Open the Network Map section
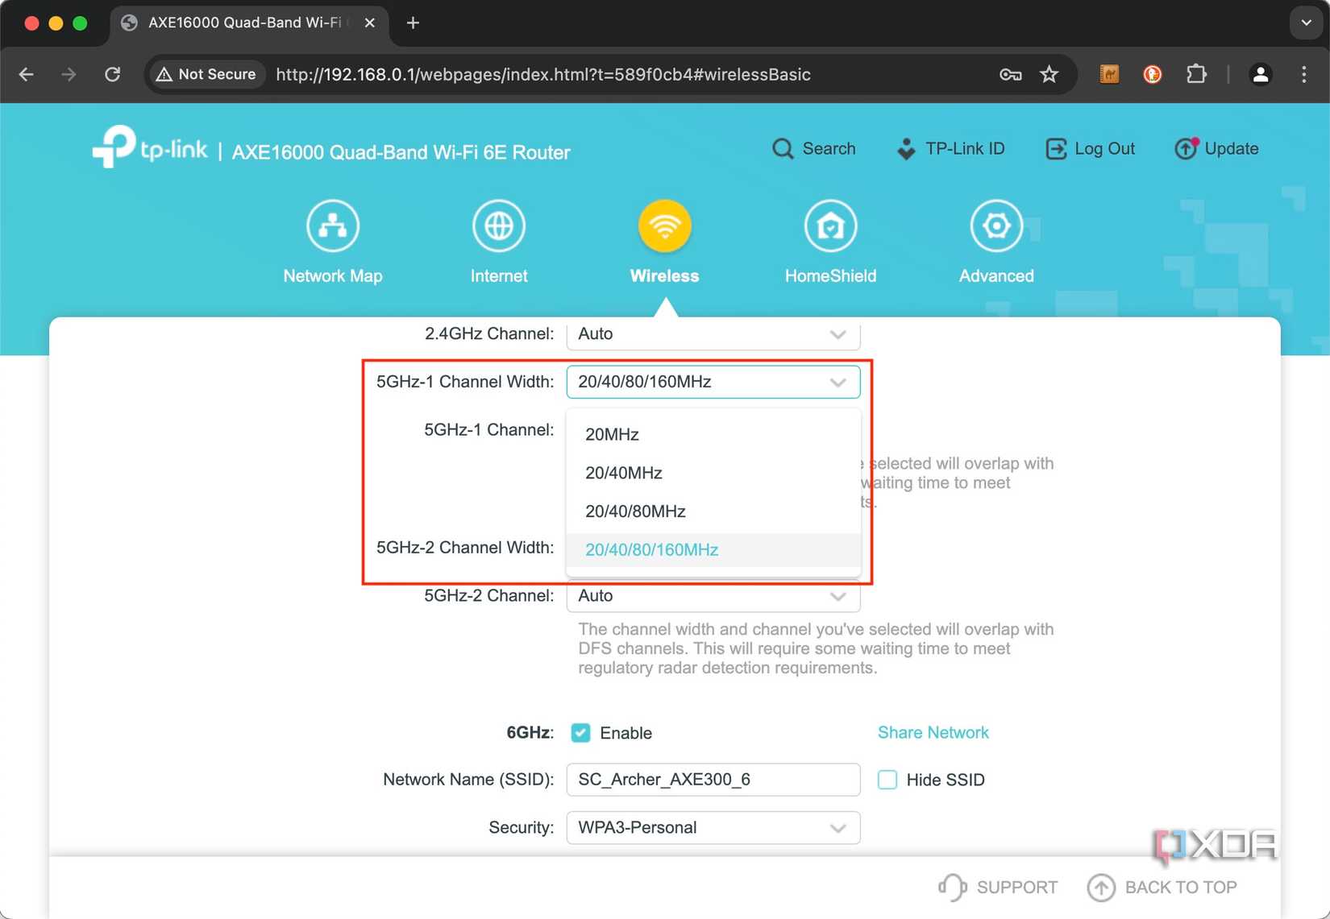This screenshot has width=1330, height=919. click(332, 240)
